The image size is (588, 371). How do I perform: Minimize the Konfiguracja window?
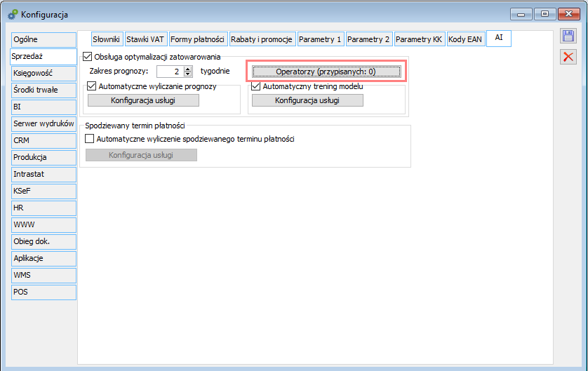[521, 14]
